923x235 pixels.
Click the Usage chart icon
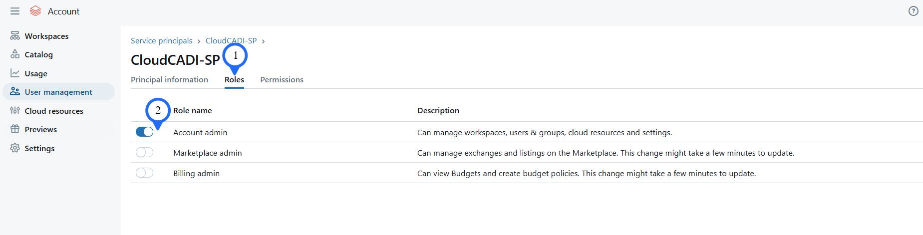pyautogui.click(x=15, y=73)
